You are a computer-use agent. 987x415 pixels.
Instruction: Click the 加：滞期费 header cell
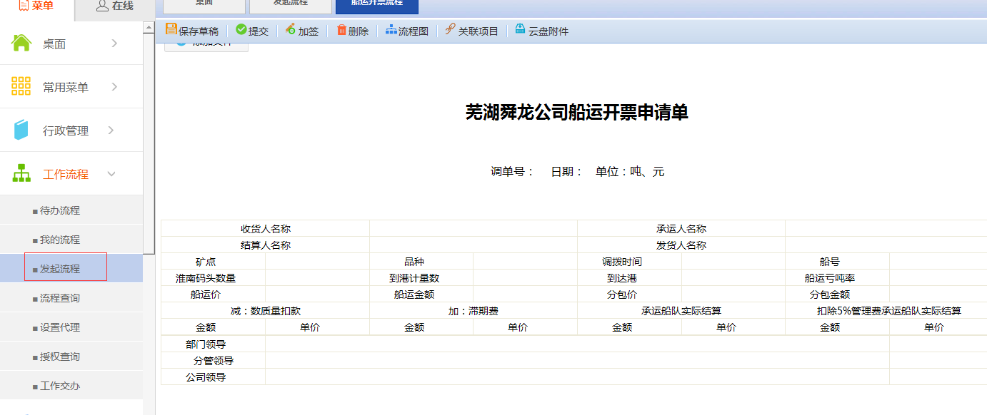tap(474, 311)
